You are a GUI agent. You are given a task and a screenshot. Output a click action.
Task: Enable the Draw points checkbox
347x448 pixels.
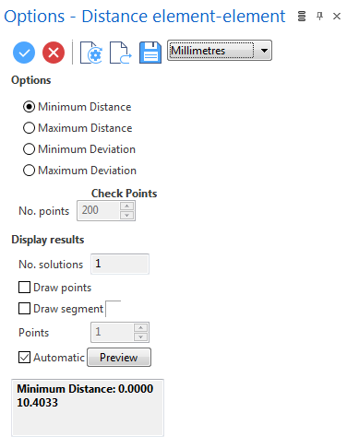click(24, 288)
